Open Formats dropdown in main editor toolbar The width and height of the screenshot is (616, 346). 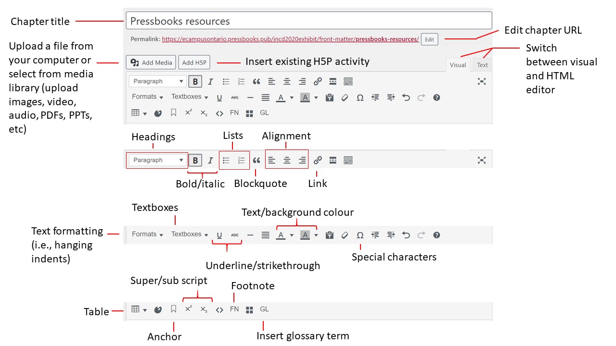point(148,97)
